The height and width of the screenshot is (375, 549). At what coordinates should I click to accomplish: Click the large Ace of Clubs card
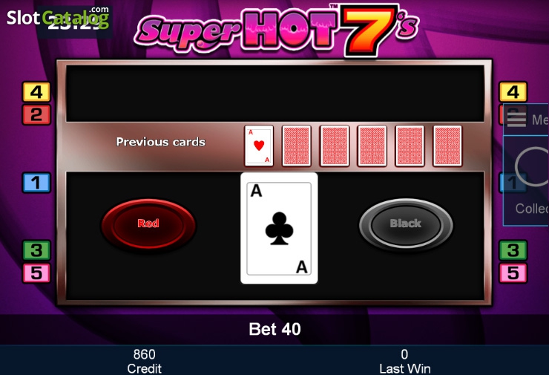[x=279, y=228]
